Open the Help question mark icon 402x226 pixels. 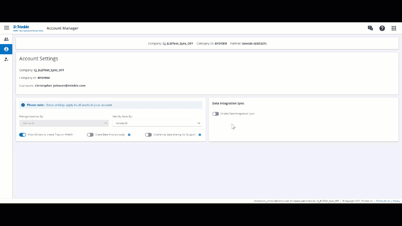[382, 28]
